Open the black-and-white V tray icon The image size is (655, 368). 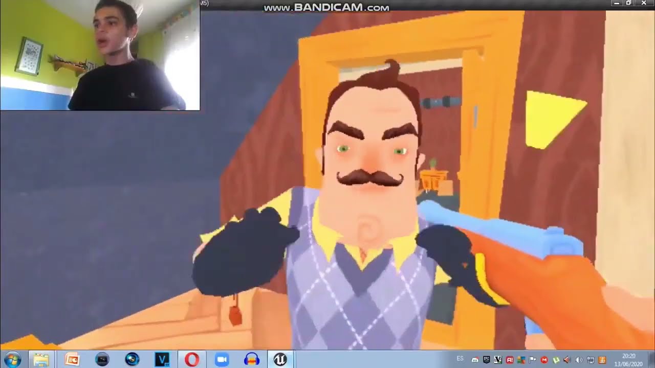(x=498, y=360)
